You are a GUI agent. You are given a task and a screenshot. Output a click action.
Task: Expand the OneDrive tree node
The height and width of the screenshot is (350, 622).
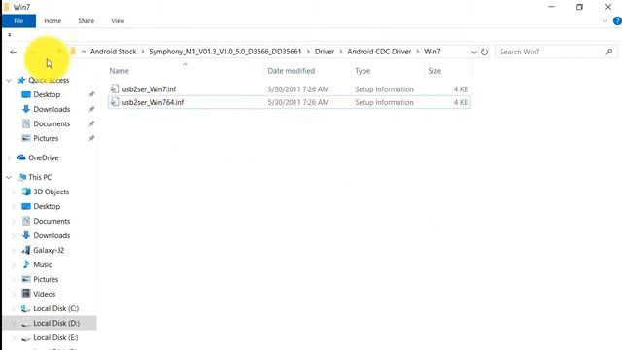tap(9, 157)
